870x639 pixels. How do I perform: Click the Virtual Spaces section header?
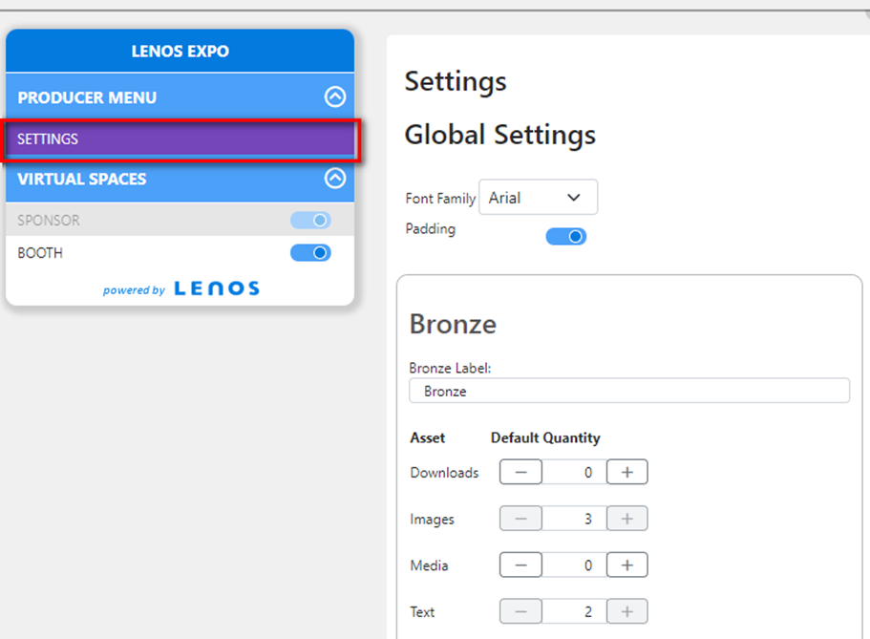pos(180,179)
